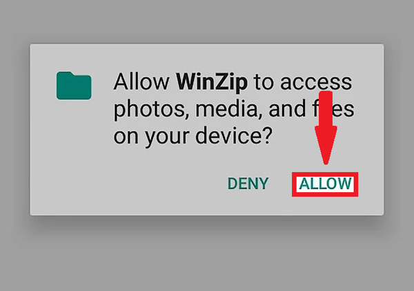Select the "photos, media, and files" text line

(x=234, y=109)
